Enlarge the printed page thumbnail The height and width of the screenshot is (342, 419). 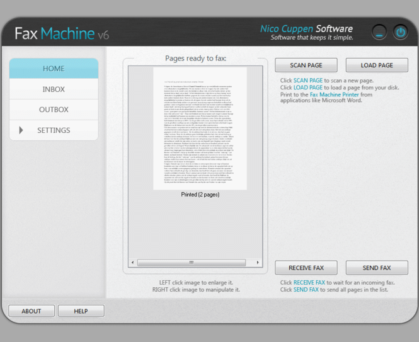pos(200,128)
